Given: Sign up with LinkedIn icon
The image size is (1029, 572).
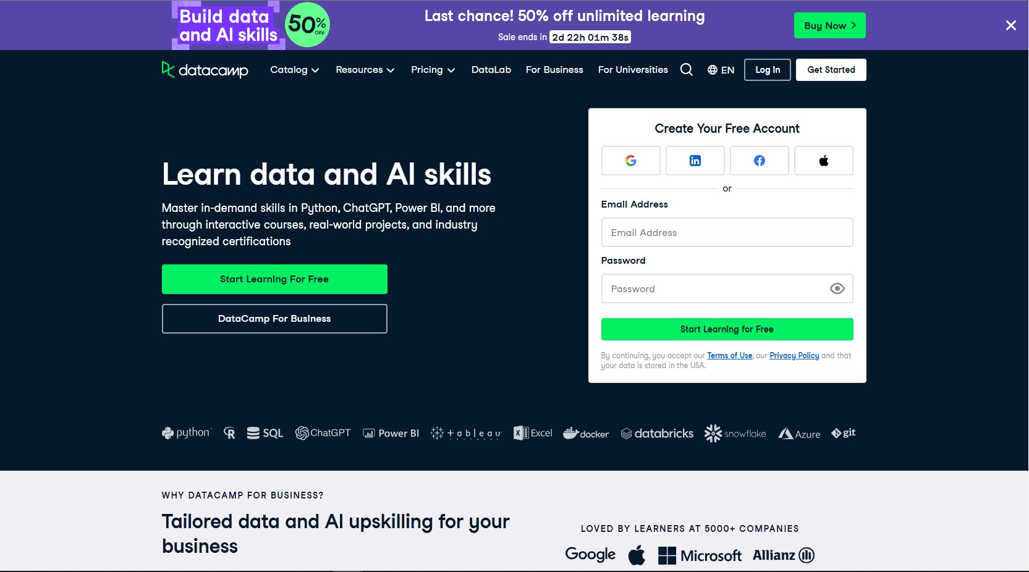Looking at the screenshot, I should pos(695,161).
